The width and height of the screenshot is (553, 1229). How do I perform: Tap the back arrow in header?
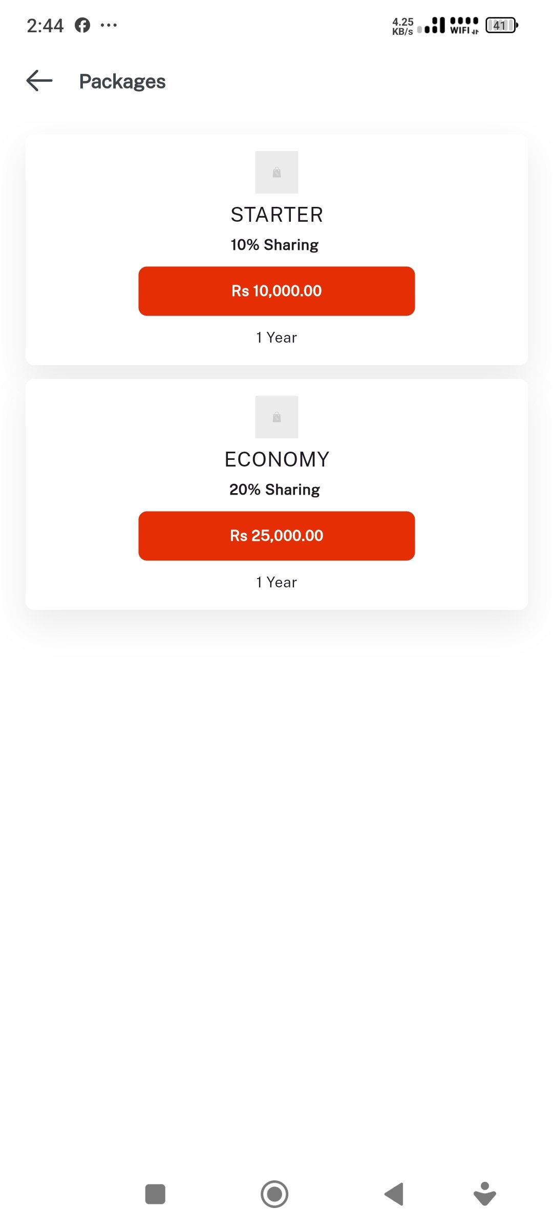click(x=39, y=81)
